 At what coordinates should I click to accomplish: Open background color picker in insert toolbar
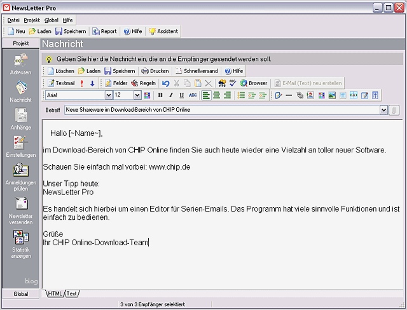click(321, 95)
